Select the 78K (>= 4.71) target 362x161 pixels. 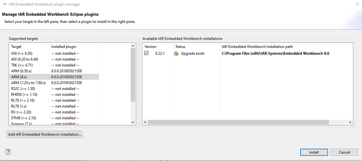click(x=22, y=65)
